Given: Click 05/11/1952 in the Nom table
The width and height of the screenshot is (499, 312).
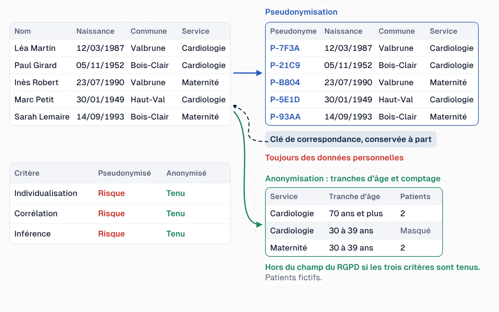Looking at the screenshot, I should tap(100, 65).
